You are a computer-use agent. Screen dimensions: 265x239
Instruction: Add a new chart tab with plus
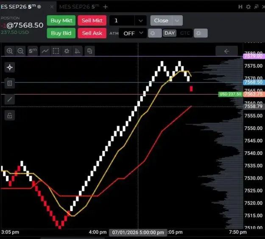click(105, 7)
